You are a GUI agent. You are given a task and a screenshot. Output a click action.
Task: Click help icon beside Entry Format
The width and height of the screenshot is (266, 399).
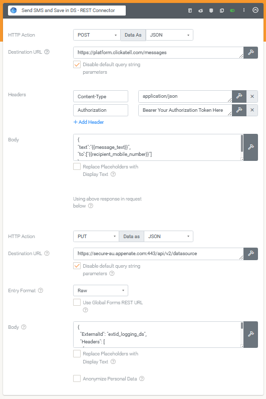coord(41,290)
